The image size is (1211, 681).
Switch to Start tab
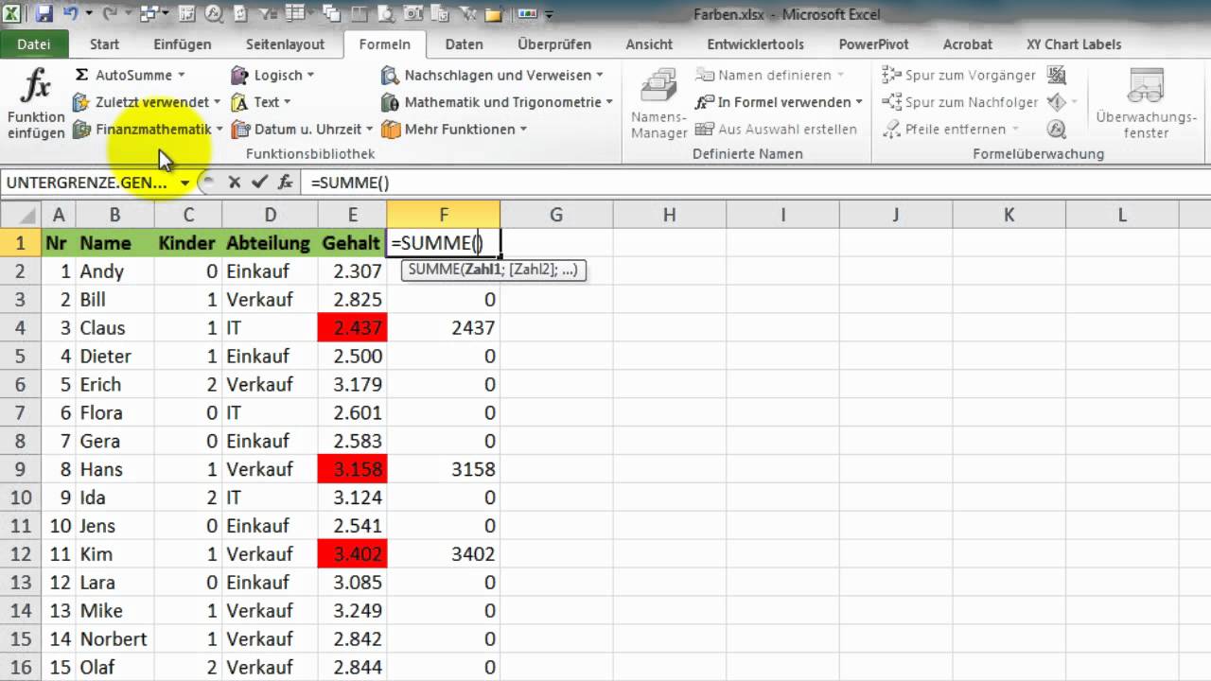(104, 44)
